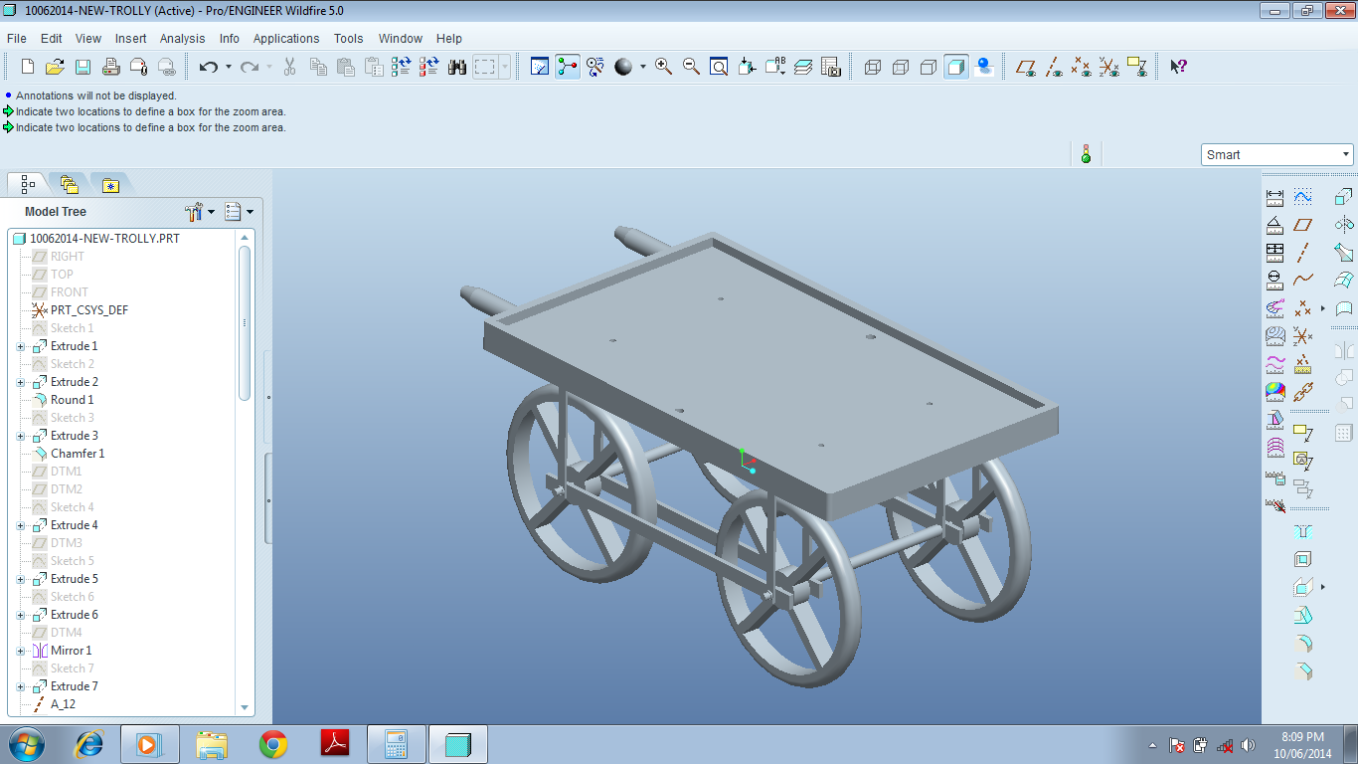Open the Analysis menu
This screenshot has height=764, width=1358.
pyautogui.click(x=183, y=38)
